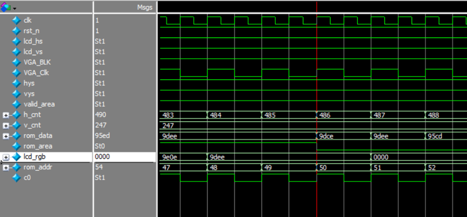Select the rom_addr signal name
This screenshot has height=217, width=467.
tap(38, 167)
